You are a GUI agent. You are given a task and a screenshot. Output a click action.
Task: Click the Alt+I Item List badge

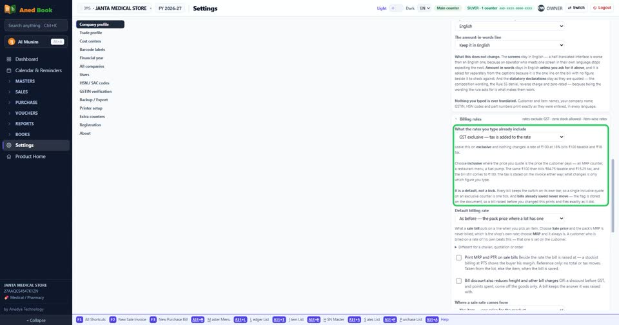point(279,319)
